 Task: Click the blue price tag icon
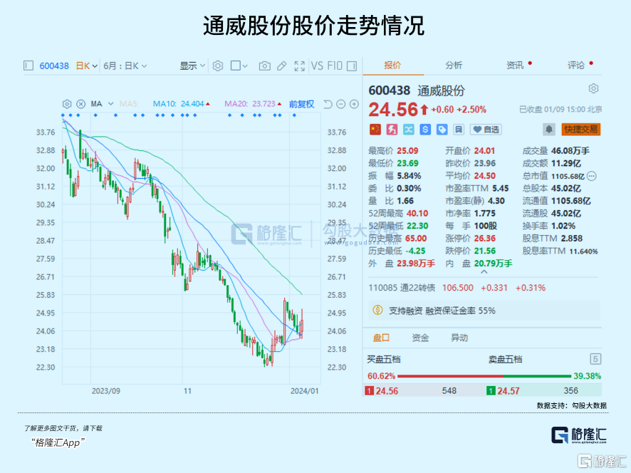442,129
